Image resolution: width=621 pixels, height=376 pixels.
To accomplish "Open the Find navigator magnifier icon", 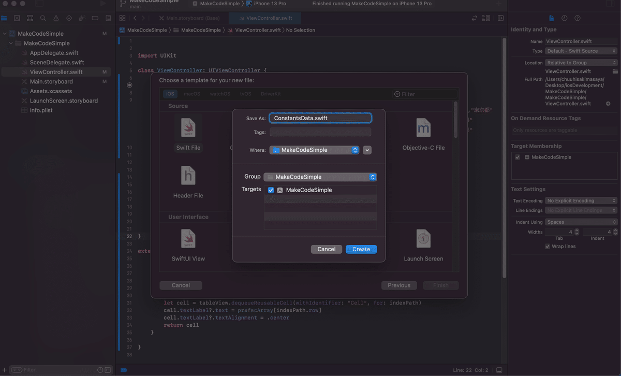I will 43,18.
